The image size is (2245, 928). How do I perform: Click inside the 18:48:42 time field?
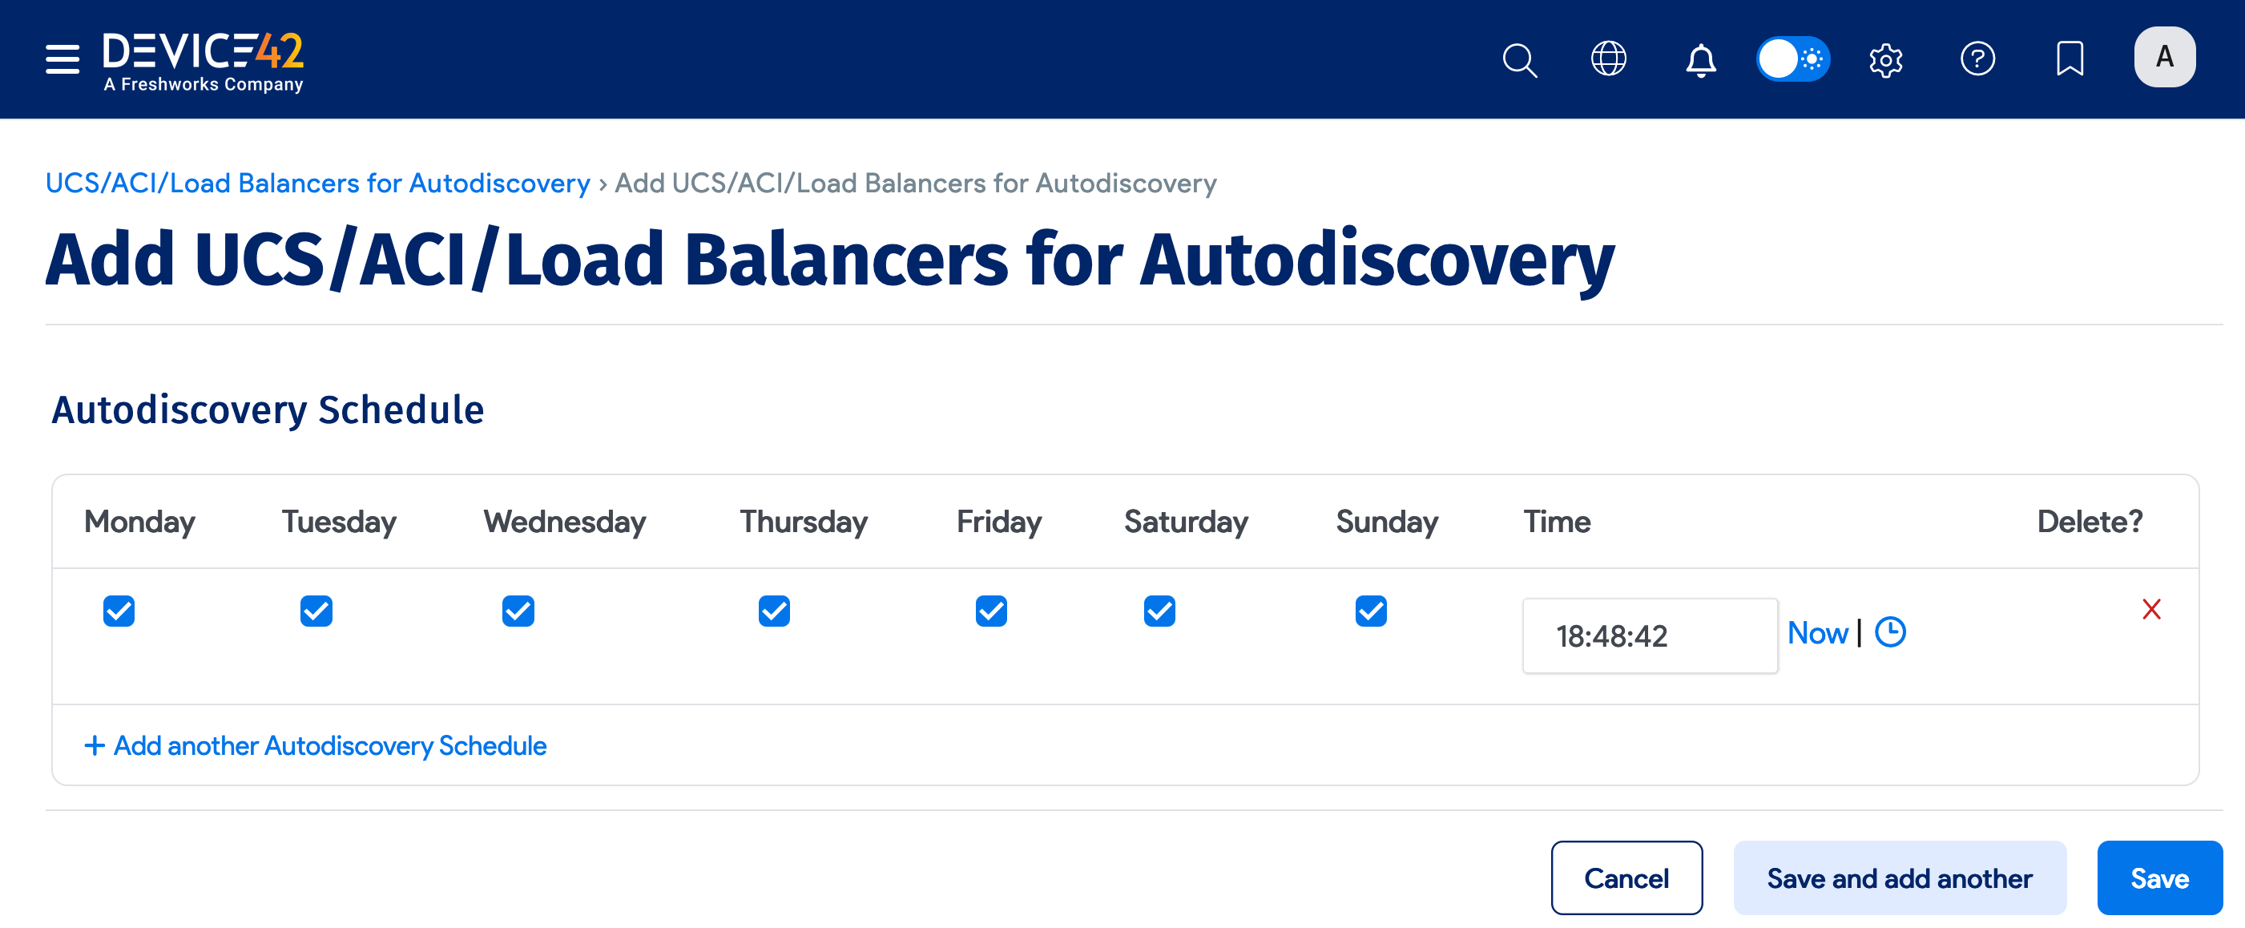(1649, 635)
